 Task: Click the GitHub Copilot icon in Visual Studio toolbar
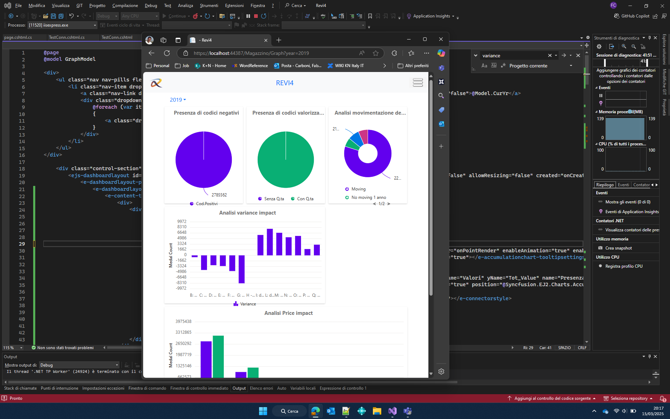coord(617,16)
